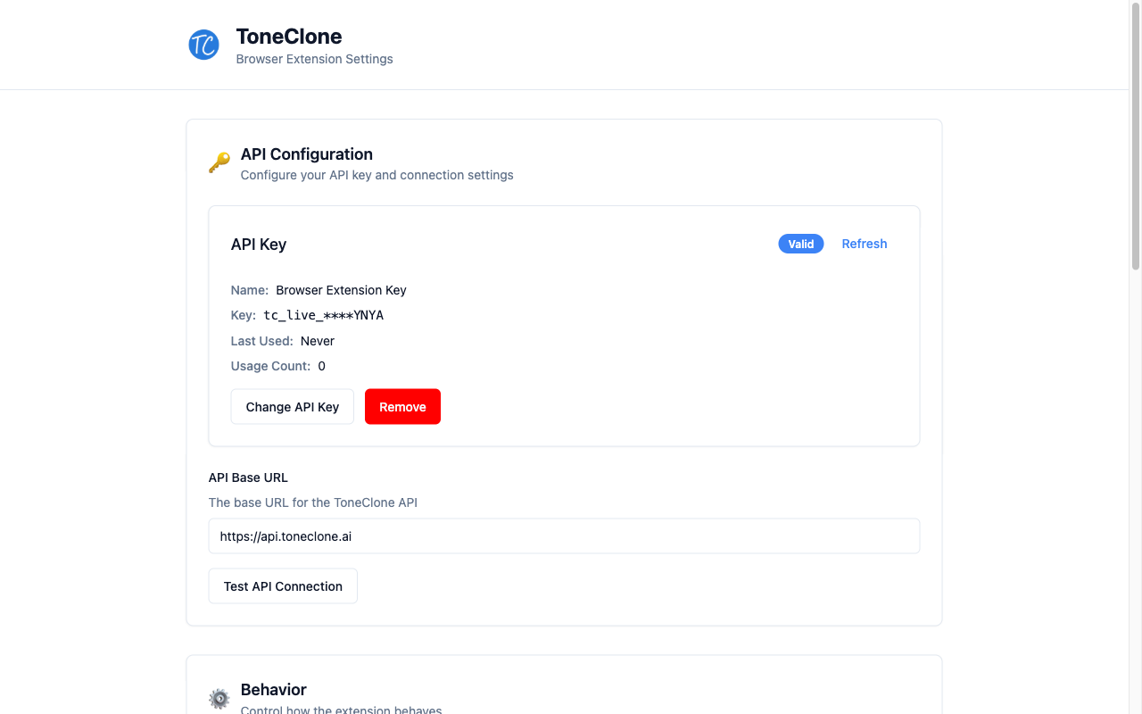The image size is (1142, 714).
Task: Click the Name value Browser Extension Key
Action: pyautogui.click(x=341, y=290)
